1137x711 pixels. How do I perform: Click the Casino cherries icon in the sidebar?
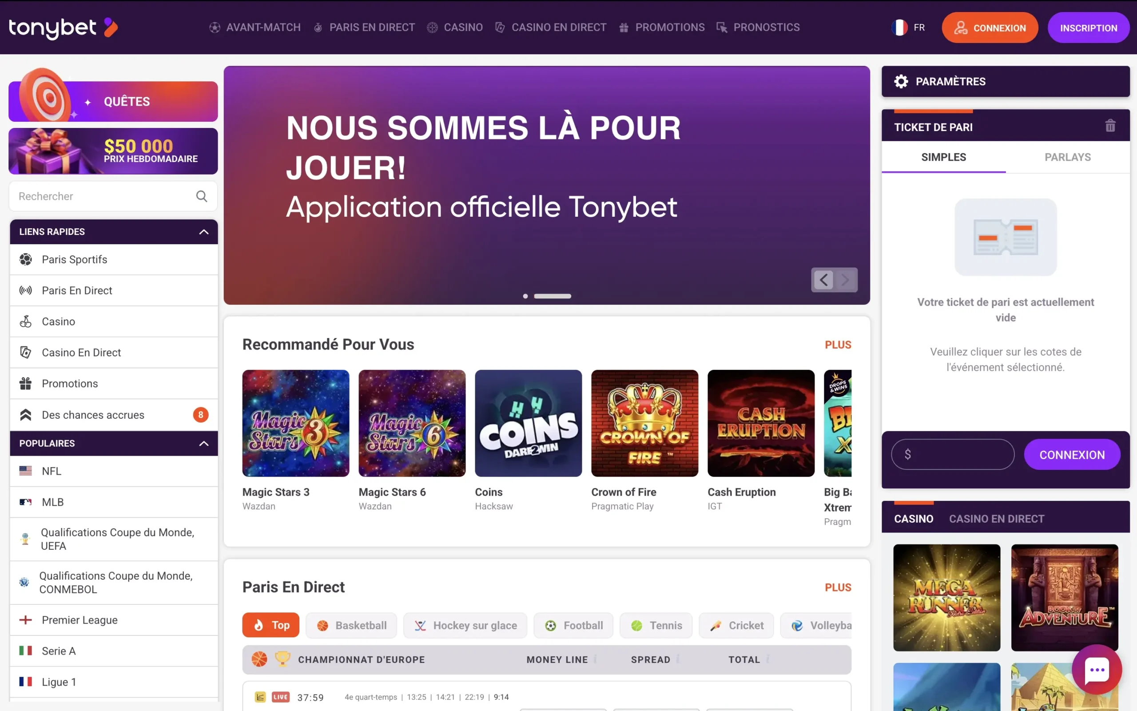tap(25, 321)
